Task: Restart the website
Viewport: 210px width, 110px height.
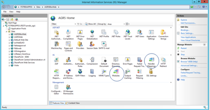Action: 183,48
